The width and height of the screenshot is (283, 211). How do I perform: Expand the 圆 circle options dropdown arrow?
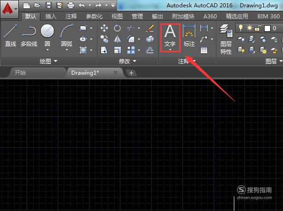[47, 50]
